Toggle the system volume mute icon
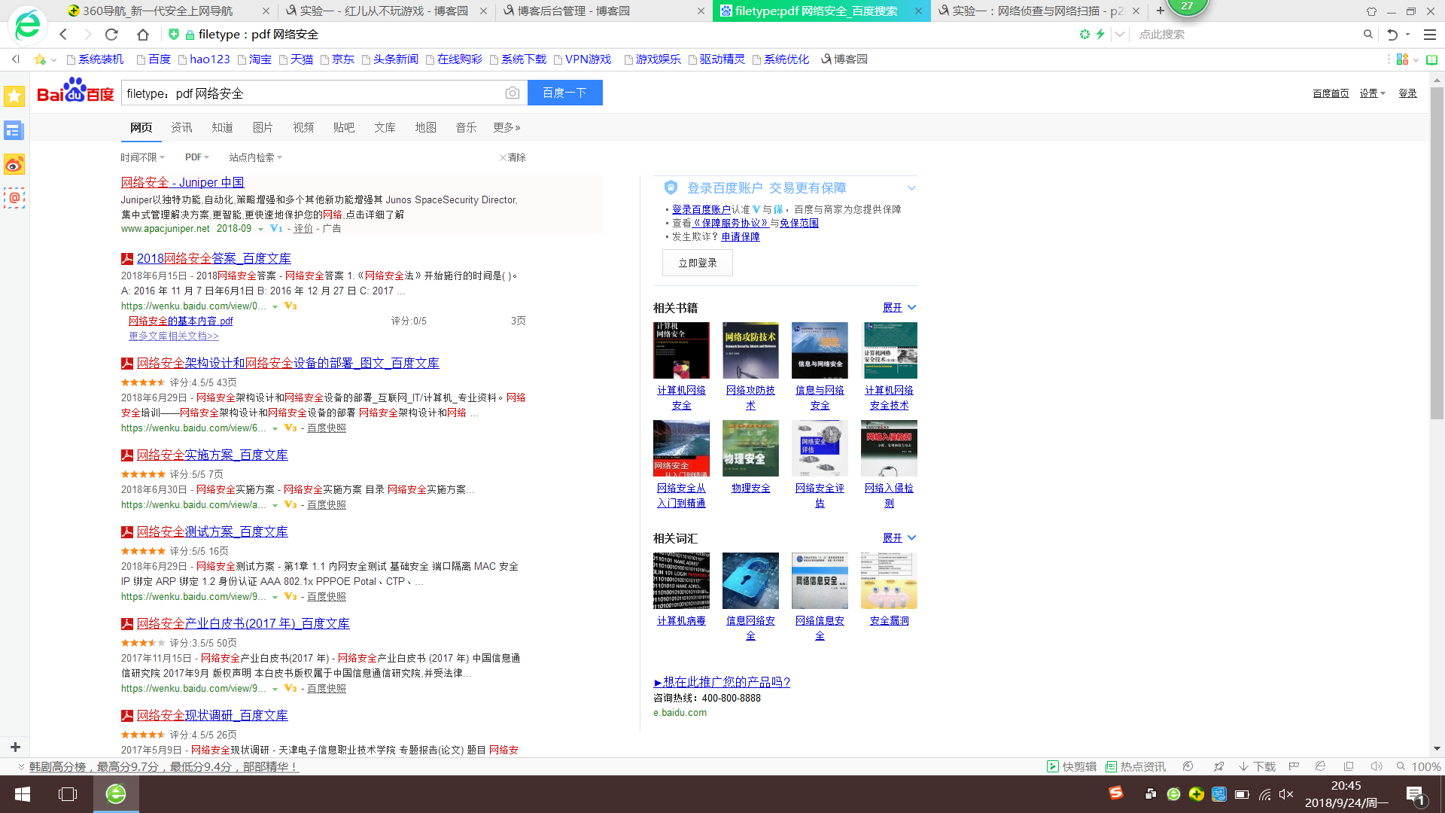This screenshot has width=1445, height=813. (1286, 794)
